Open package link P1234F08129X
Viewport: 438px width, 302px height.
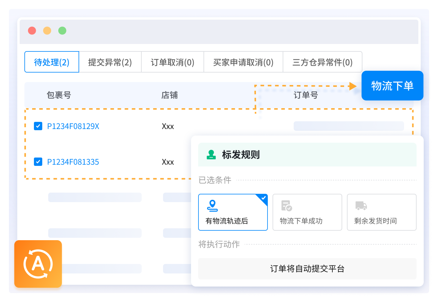73,126
